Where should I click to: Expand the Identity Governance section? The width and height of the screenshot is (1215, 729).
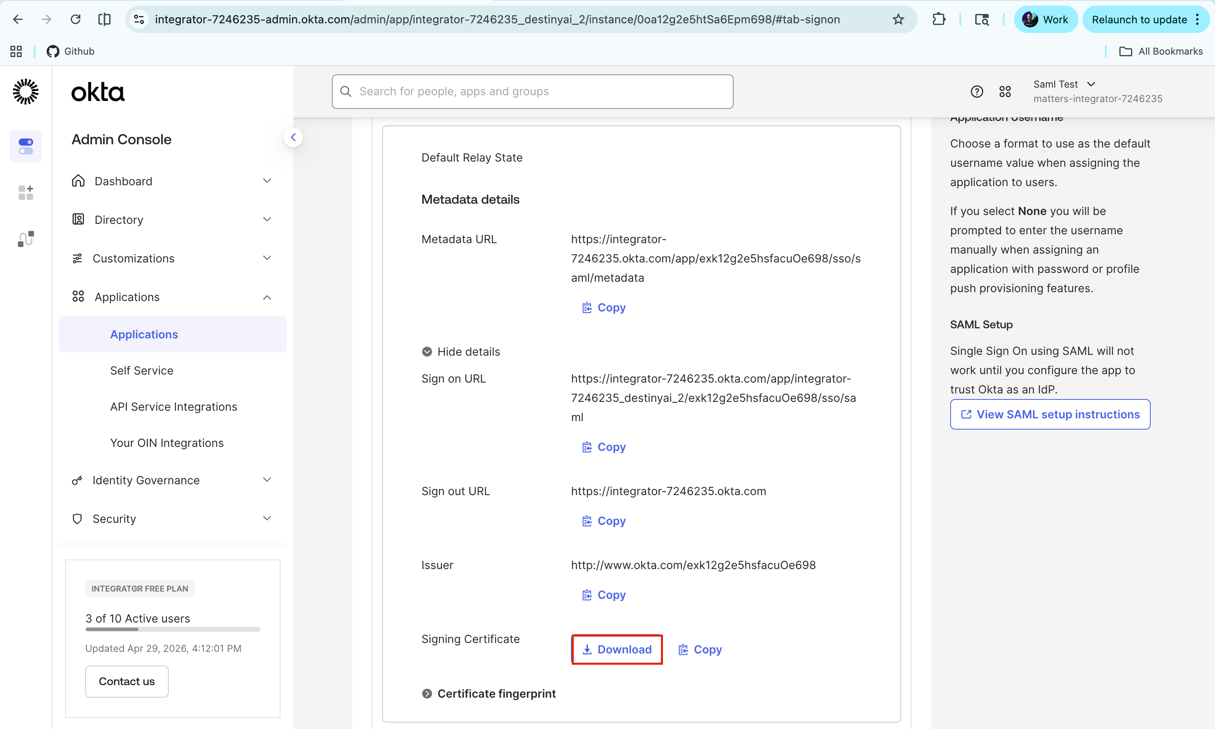[x=172, y=480]
